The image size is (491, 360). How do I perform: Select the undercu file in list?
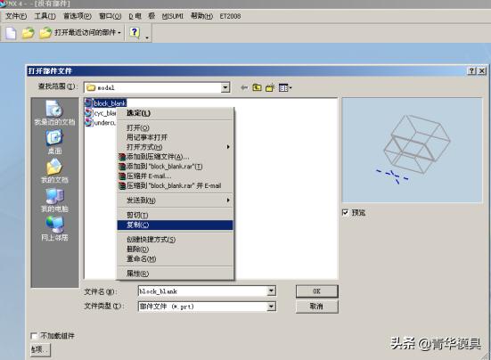click(105, 123)
